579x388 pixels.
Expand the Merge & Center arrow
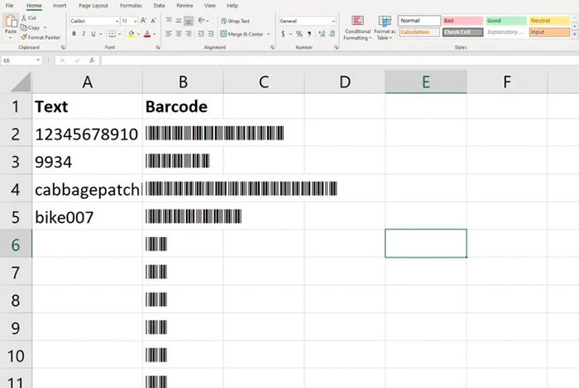click(x=269, y=34)
